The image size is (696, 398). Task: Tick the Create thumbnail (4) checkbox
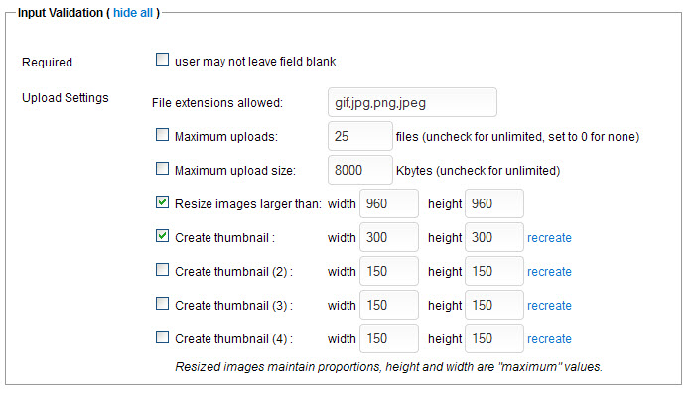coord(162,338)
